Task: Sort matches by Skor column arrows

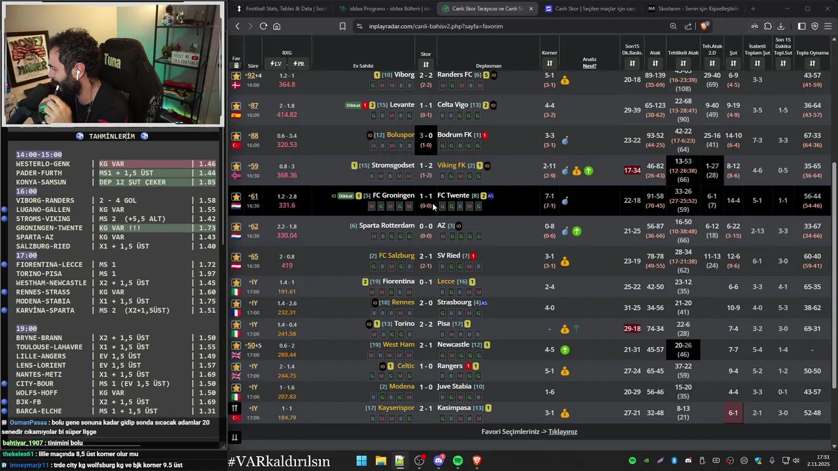Action: 426,64
